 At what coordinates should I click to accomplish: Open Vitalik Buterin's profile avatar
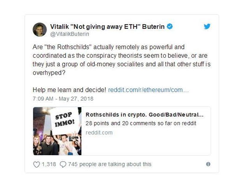[40, 29]
